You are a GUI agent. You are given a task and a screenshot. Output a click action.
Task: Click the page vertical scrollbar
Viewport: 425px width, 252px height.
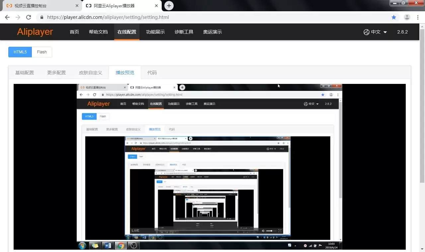pyautogui.click(x=422, y=106)
